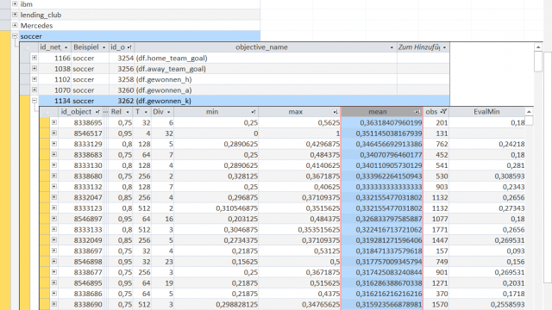
Task: Select max cell 0,5625
Action: (299, 122)
